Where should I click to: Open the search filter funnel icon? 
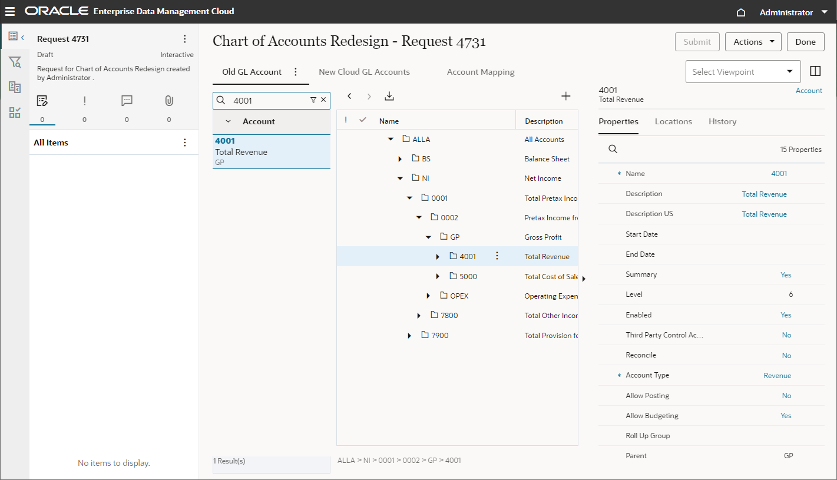[x=313, y=100]
